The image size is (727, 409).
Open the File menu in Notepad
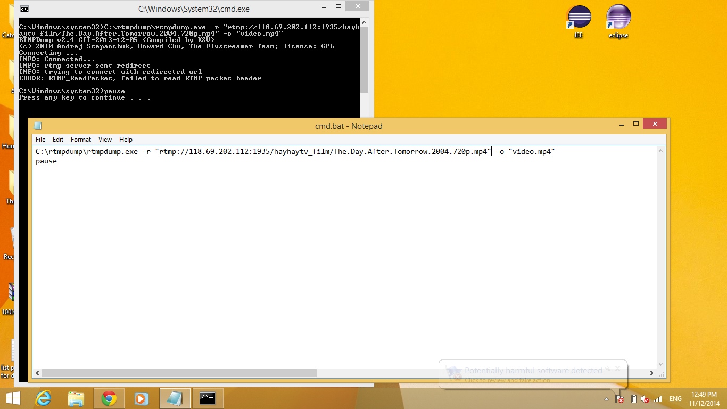tap(40, 140)
